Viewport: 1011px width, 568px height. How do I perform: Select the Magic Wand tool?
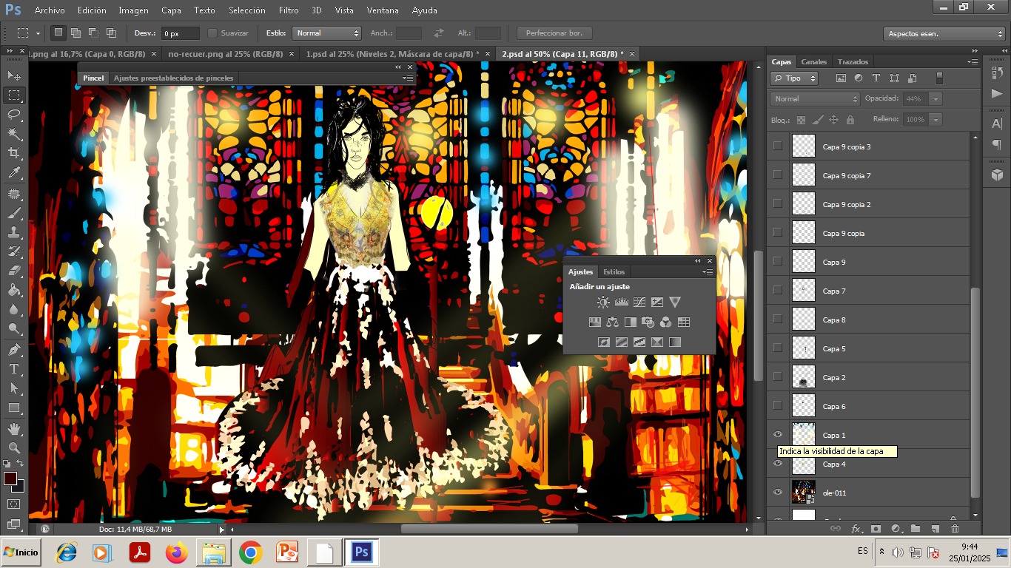14,134
